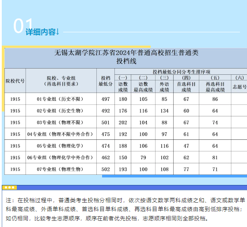Click the 语数成绩 value 150
This screenshot has width=247, height=227.
(123, 158)
